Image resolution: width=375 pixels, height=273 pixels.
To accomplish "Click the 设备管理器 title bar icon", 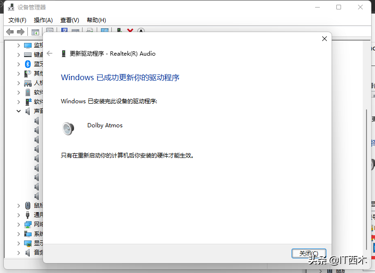I will pos(11,7).
